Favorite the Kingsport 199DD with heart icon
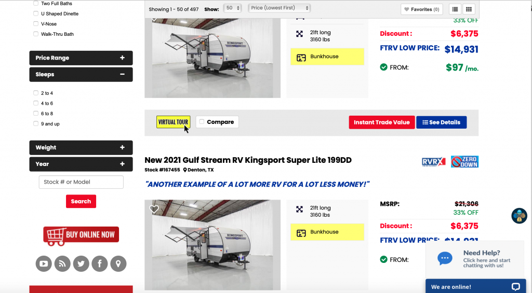The height and width of the screenshot is (293, 532). [x=154, y=210]
